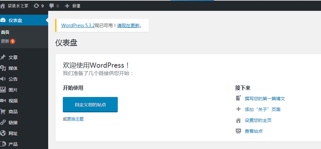
Task: Click the 请现在更新 link
Action: (x=128, y=25)
